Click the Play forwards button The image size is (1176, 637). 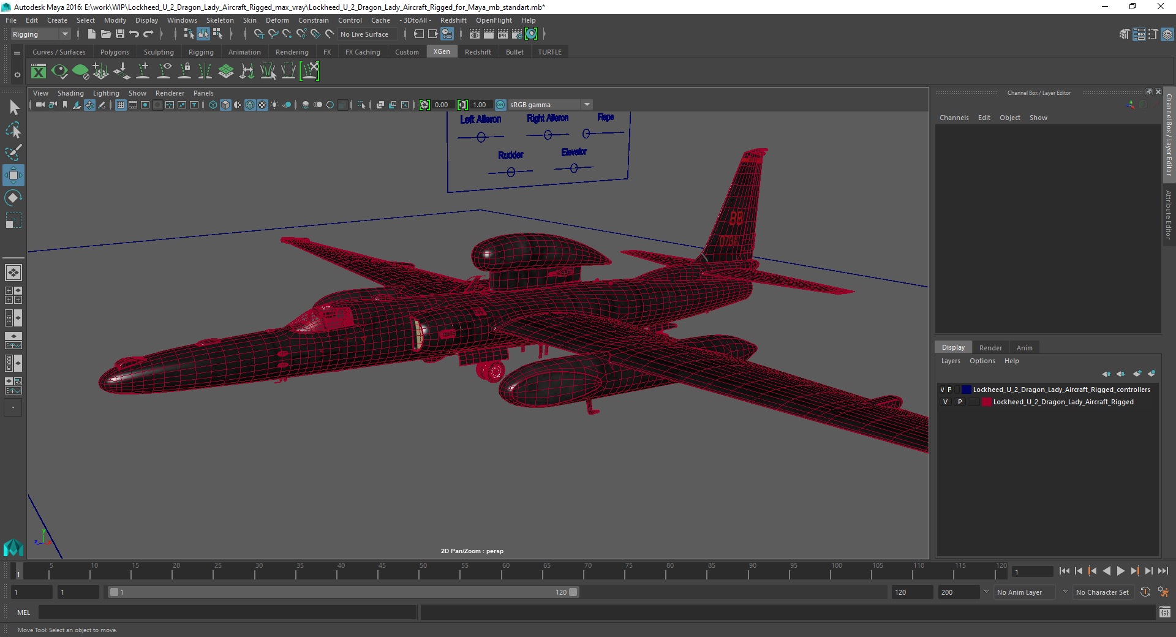1120,571
